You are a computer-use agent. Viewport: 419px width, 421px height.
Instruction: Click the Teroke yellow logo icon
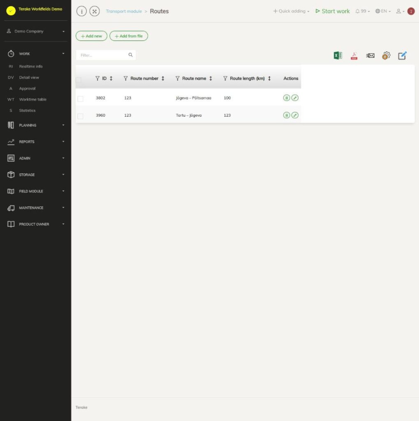[x=11, y=11]
